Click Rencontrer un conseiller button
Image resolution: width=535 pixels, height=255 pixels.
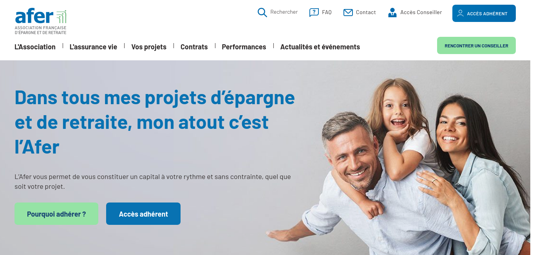[476, 45]
